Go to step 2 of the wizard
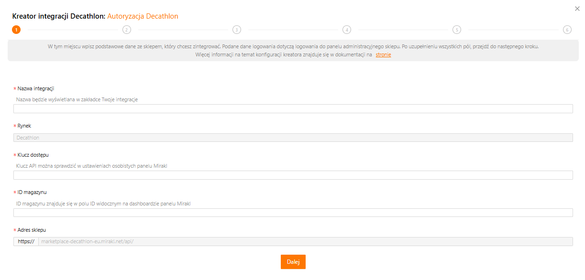This screenshot has height=280, width=585. (126, 30)
